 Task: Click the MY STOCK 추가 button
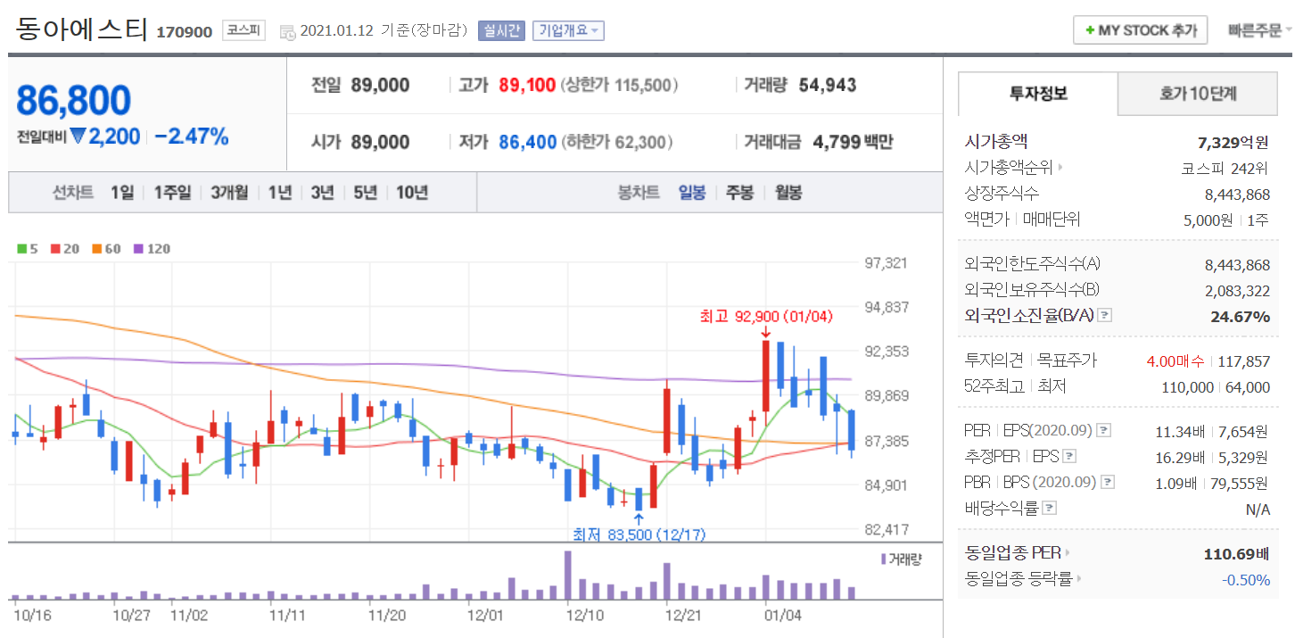tap(1139, 30)
